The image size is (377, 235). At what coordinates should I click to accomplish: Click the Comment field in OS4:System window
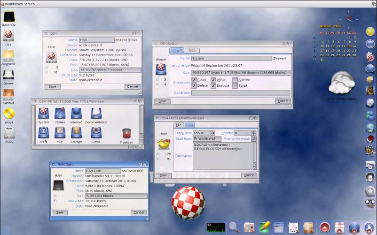coord(240,93)
